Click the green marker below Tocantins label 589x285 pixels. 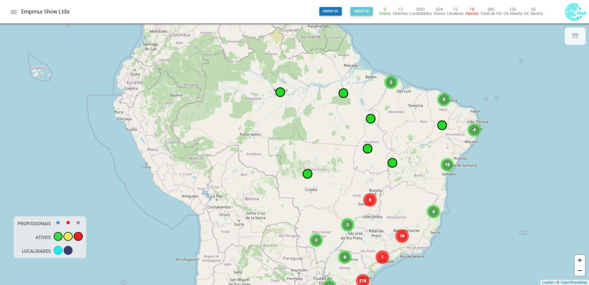coord(367,148)
